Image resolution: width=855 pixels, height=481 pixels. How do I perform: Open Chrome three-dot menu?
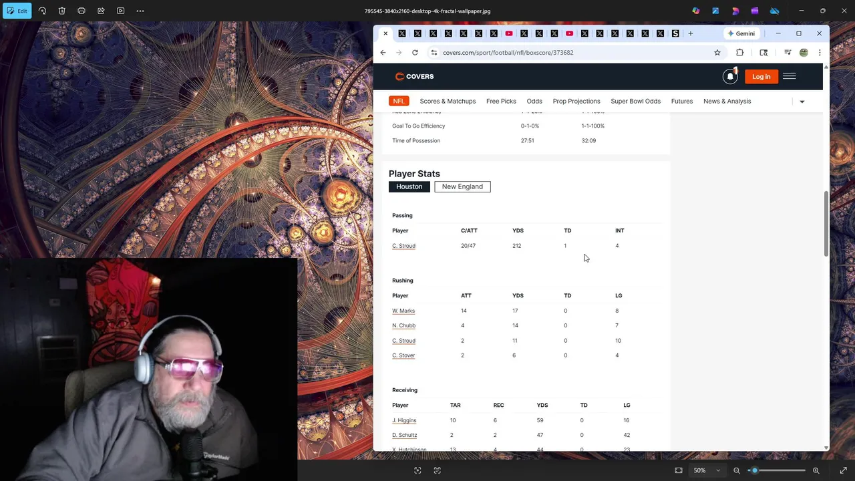click(x=820, y=52)
